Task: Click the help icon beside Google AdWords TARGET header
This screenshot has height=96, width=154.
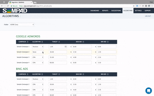Action: pyautogui.click(x=59, y=42)
